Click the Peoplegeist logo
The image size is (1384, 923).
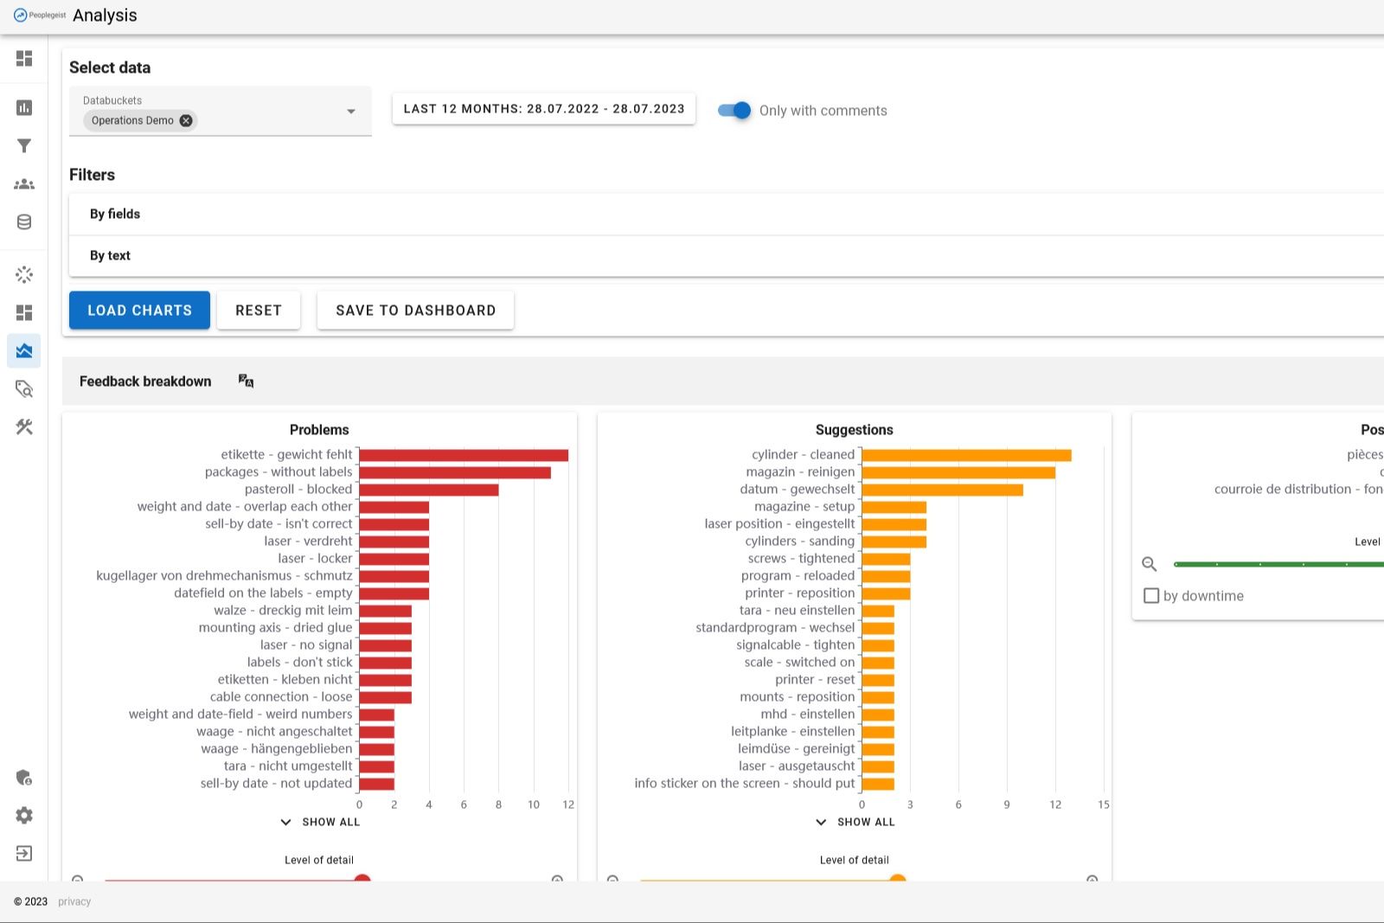pyautogui.click(x=40, y=15)
